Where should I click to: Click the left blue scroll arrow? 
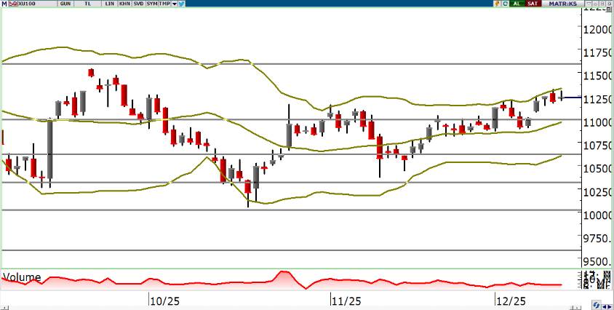(604, 307)
